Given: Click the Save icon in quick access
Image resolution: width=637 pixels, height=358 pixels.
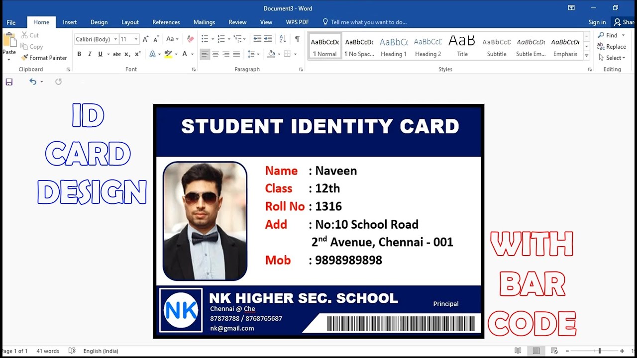Looking at the screenshot, I should [9, 82].
